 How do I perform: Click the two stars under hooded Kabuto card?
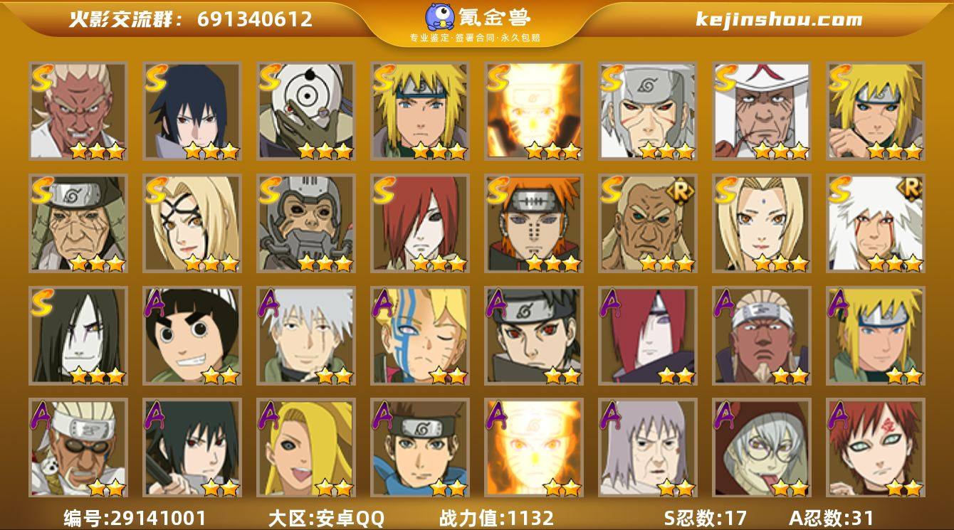click(790, 488)
